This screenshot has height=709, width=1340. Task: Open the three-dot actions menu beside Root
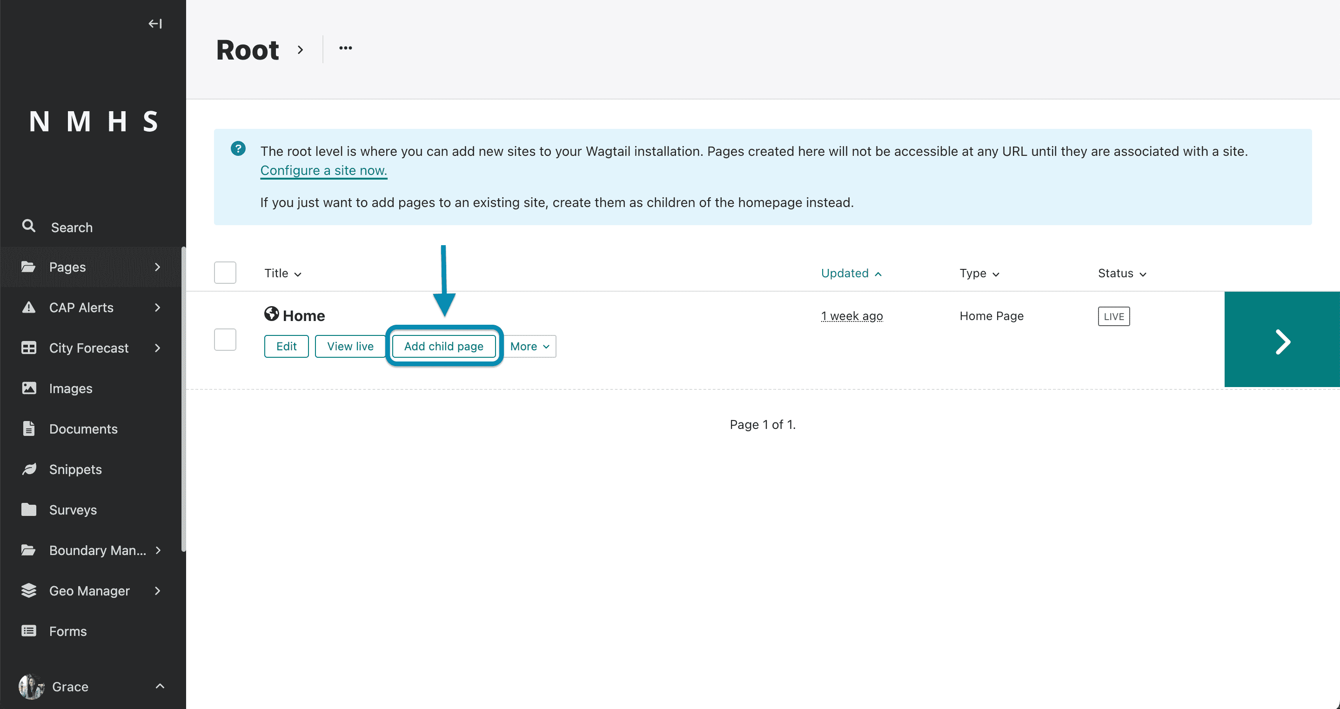point(345,48)
